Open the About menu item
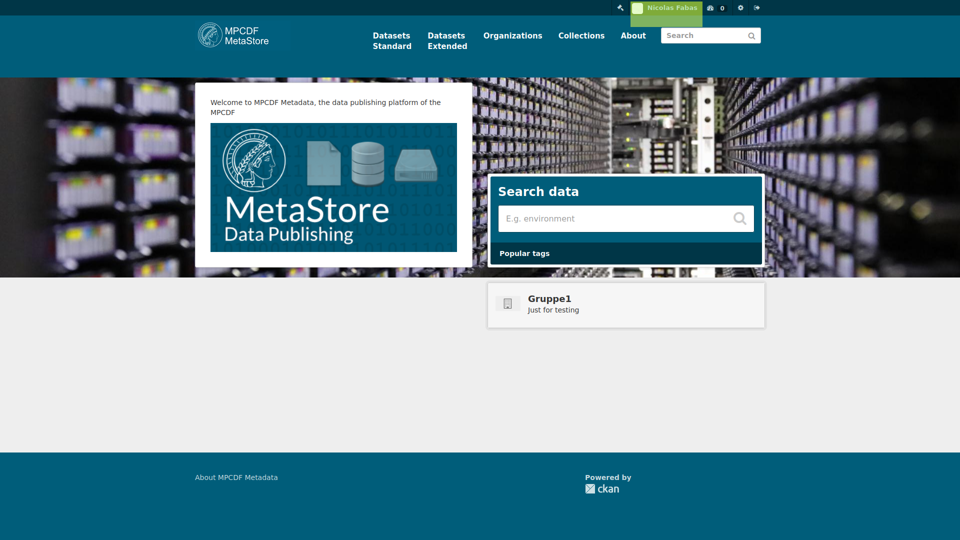Image resolution: width=960 pixels, height=540 pixels. 633,36
